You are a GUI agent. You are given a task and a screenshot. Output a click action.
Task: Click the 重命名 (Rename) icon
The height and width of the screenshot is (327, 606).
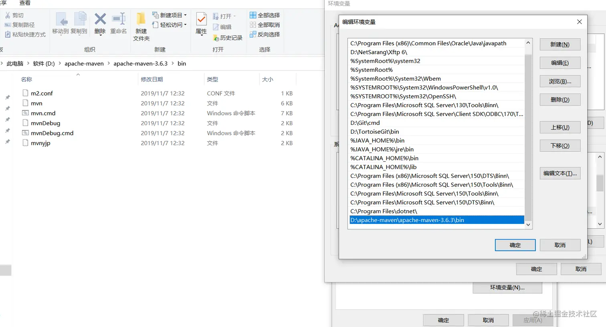[119, 22]
